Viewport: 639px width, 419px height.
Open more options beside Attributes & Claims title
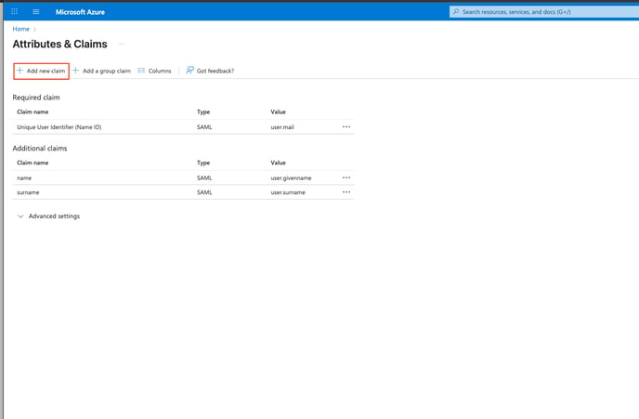(122, 44)
